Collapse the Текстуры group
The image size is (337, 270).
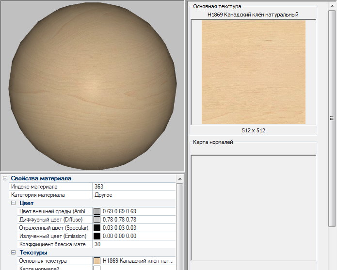pyautogui.click(x=13, y=253)
